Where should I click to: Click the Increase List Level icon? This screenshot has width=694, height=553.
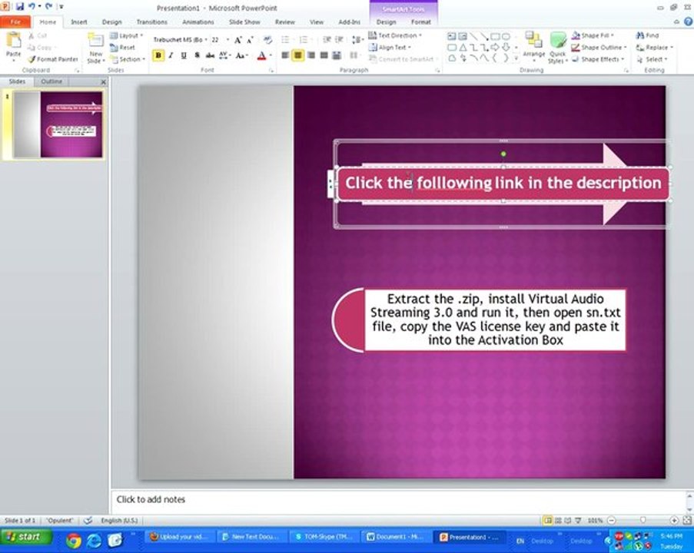340,40
